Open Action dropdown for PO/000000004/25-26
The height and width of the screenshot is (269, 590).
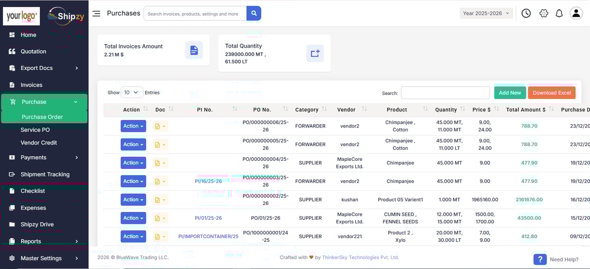point(133,163)
